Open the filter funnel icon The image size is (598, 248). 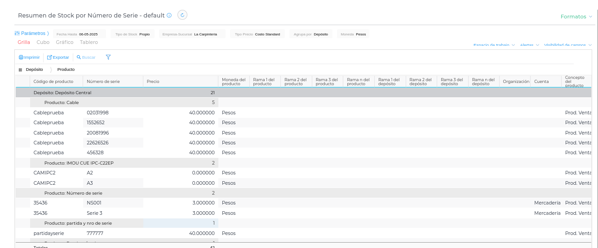pyautogui.click(x=108, y=57)
